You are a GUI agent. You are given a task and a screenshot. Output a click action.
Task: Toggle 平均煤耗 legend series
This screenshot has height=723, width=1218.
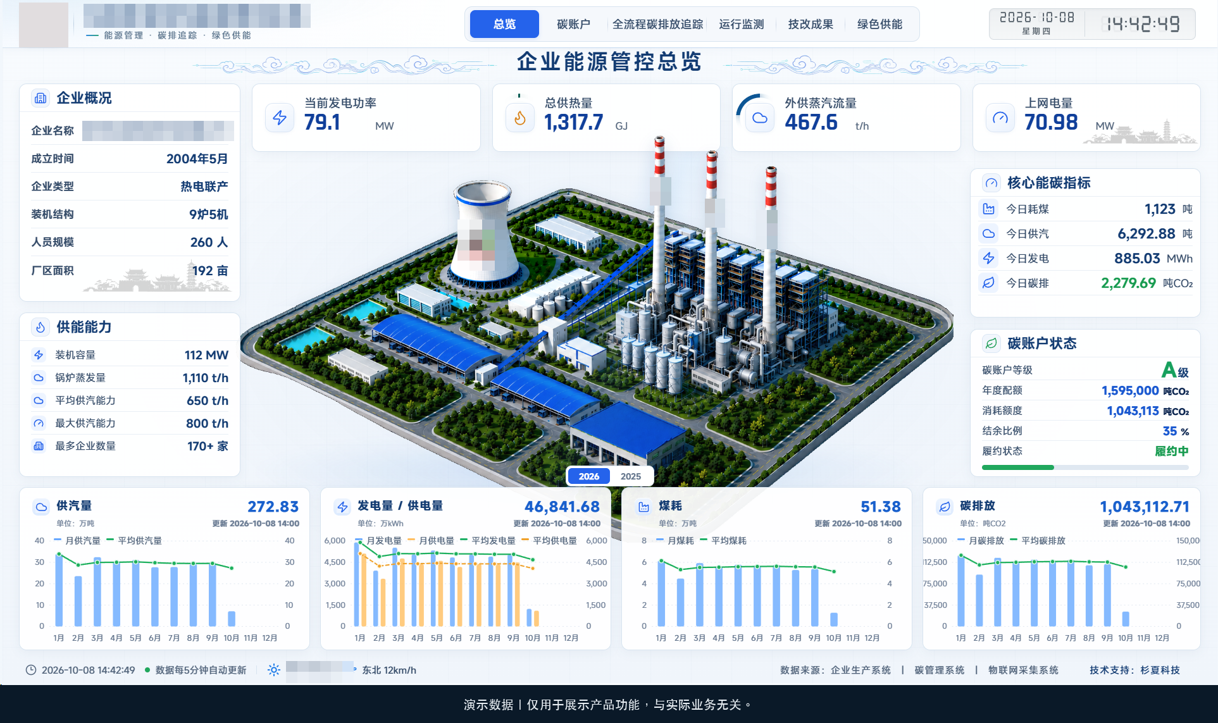(x=723, y=541)
